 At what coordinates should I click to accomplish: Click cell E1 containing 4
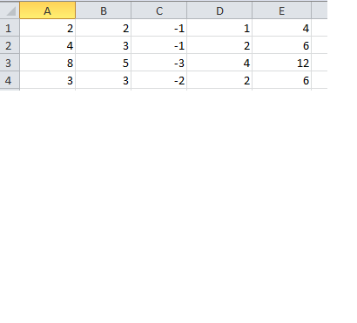coord(282,28)
